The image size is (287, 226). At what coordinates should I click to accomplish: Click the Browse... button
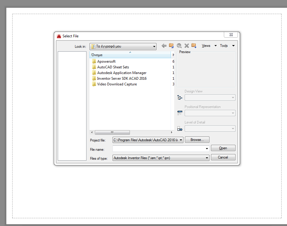197,140
